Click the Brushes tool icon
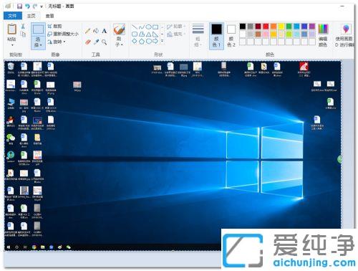Screen dimensions: 358x271 point(119,29)
